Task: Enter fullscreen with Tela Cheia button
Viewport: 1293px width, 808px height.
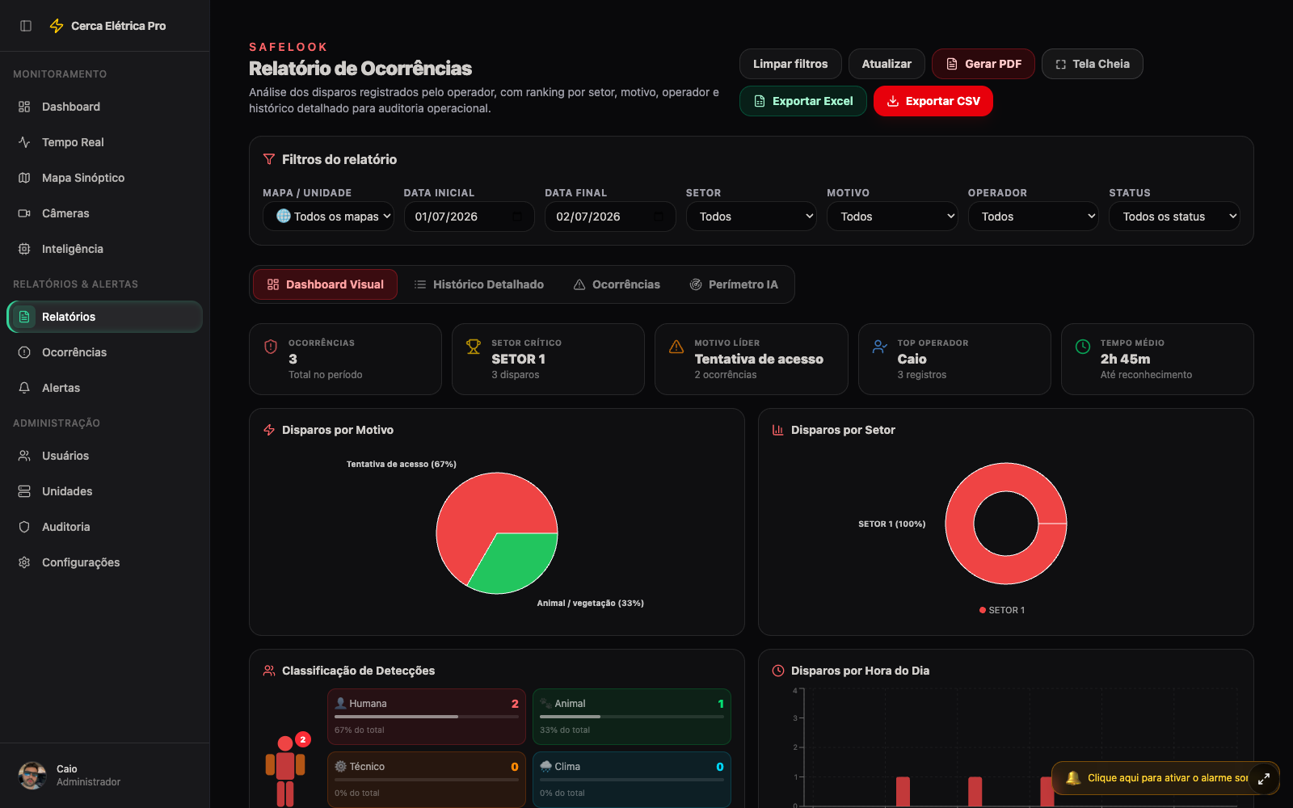Action: [x=1093, y=64]
